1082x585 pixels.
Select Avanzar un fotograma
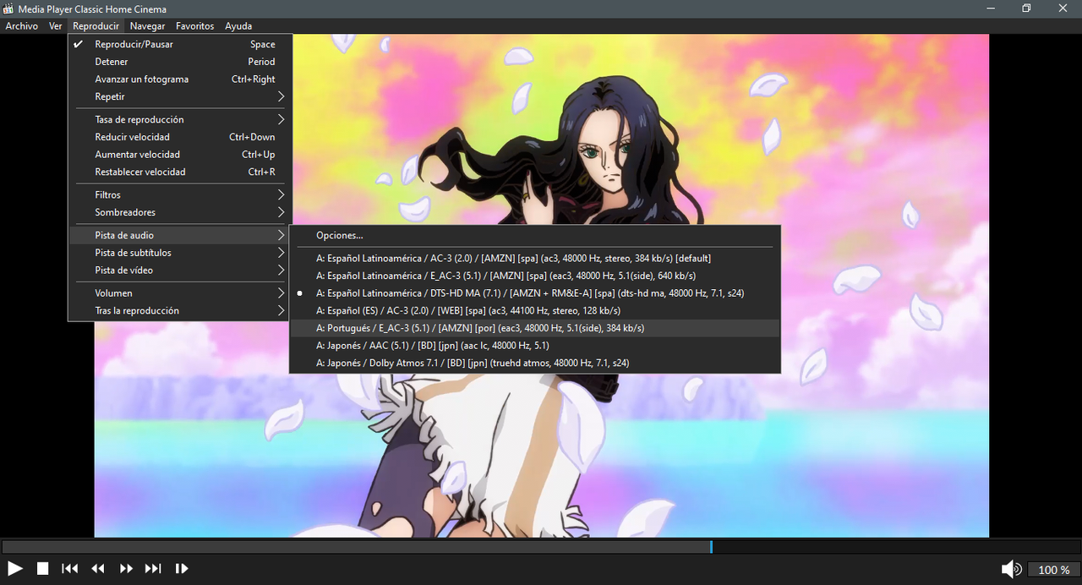coord(180,79)
